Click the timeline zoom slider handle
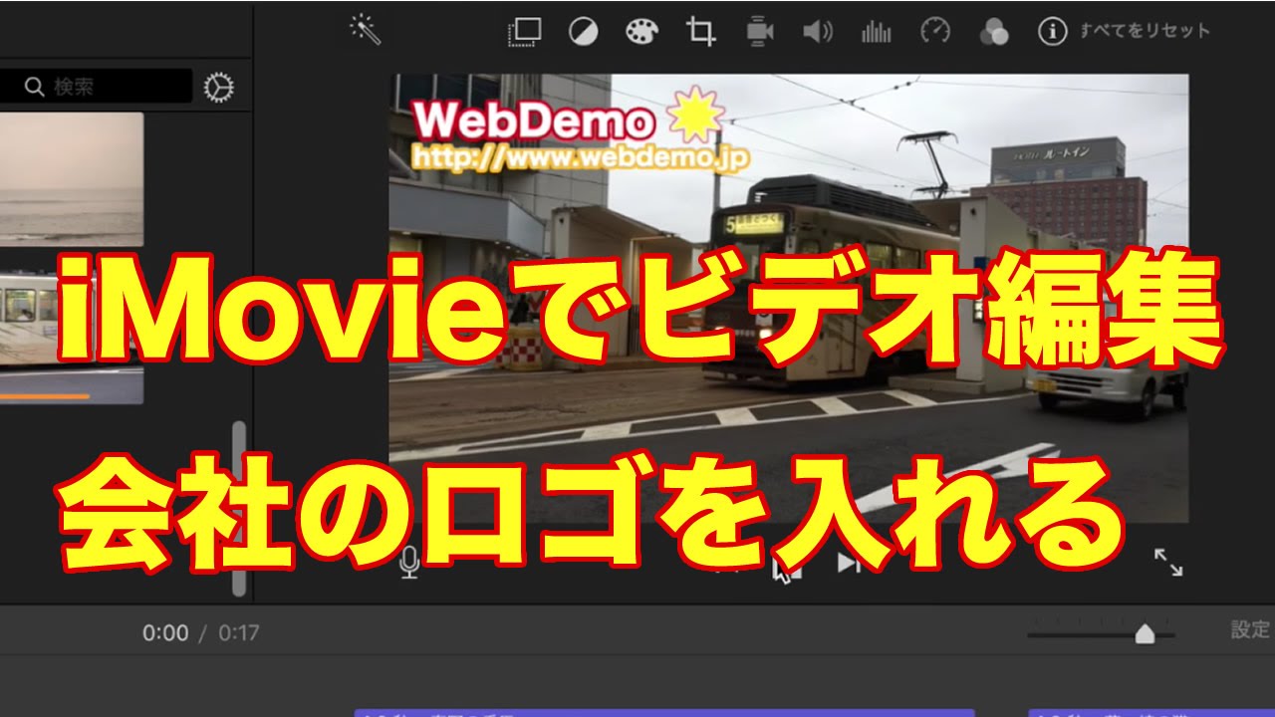Viewport: 1275px width, 717px height. [1145, 634]
